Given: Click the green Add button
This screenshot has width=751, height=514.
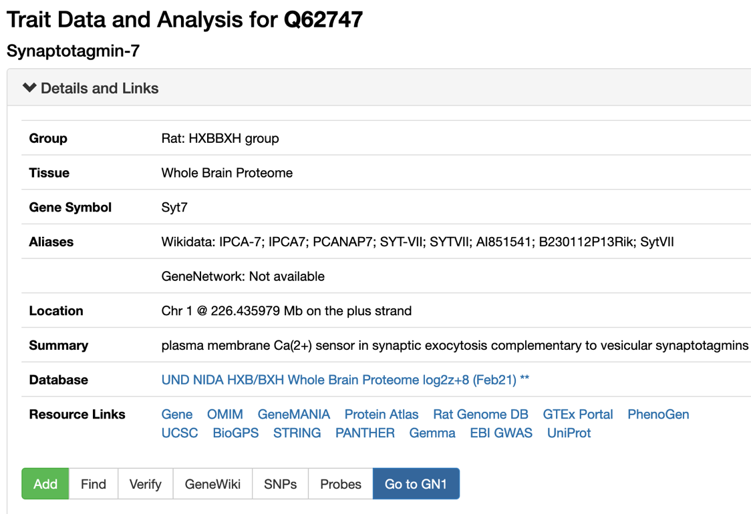Looking at the screenshot, I should tap(45, 484).
